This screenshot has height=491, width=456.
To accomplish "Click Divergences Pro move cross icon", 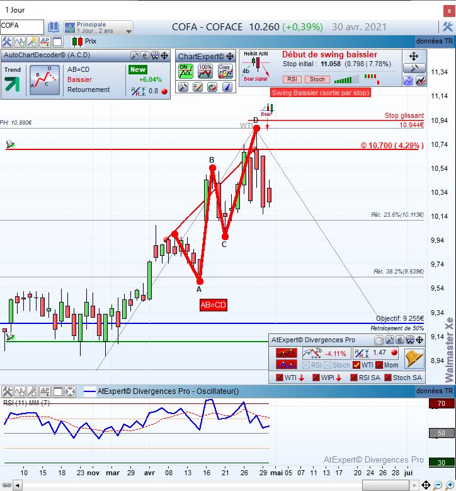I will pos(419,340).
